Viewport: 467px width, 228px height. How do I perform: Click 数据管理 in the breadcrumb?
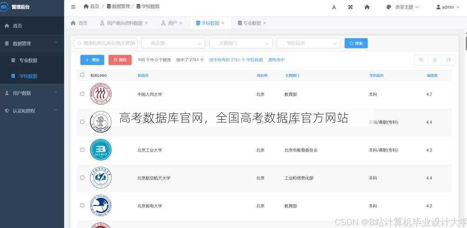point(118,6)
